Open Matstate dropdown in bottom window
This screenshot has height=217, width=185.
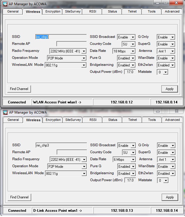coord(163,180)
